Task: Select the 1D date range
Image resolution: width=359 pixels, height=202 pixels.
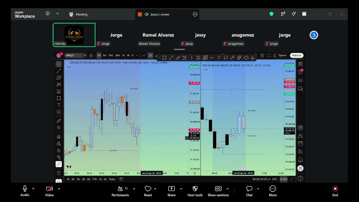Action: (68, 179)
